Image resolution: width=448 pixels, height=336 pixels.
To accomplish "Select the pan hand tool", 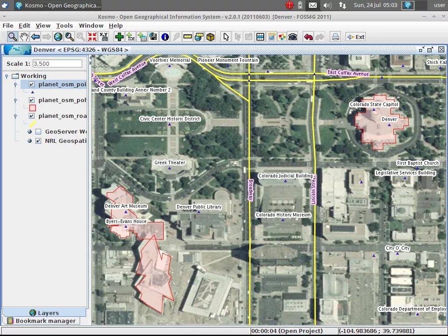I will tap(24, 37).
